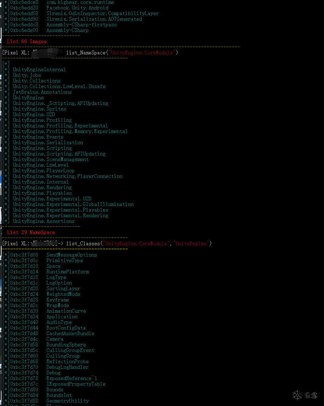
Task: Click 'CullingGroupEvent' class name
Action: (x=70, y=350)
